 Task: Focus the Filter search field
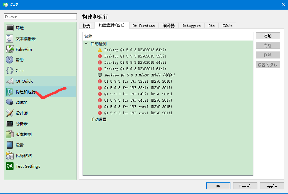click(40, 17)
